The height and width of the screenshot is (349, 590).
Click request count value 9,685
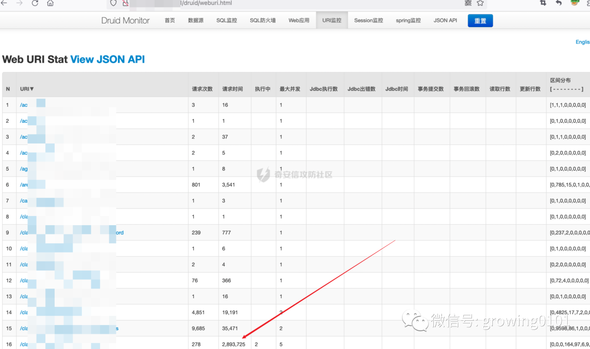tap(198, 328)
